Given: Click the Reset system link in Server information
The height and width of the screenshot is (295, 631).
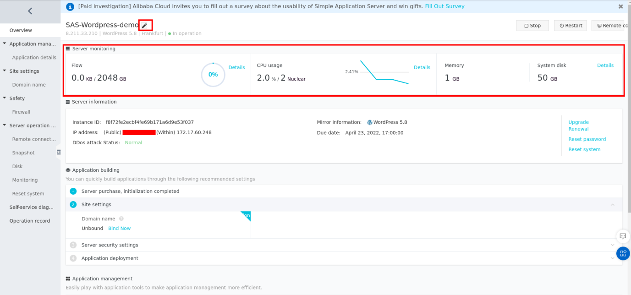Looking at the screenshot, I should coord(584,149).
